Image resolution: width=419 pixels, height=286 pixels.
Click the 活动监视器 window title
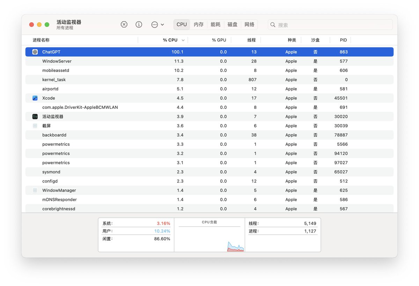[69, 22]
